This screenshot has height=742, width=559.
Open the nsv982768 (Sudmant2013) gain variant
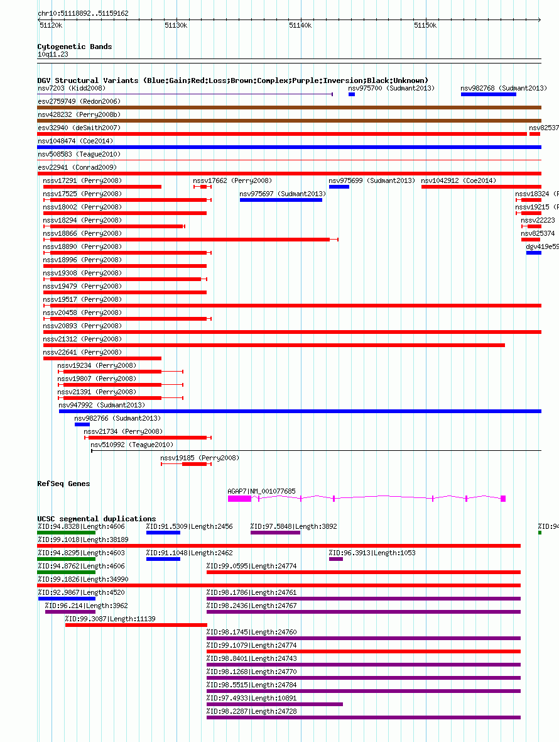click(x=489, y=94)
